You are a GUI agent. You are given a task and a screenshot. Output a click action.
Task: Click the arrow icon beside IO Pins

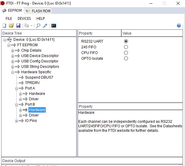click(x=21, y=121)
